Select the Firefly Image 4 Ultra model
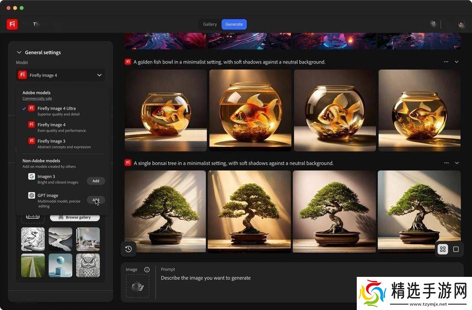The image size is (472, 310). [x=56, y=109]
